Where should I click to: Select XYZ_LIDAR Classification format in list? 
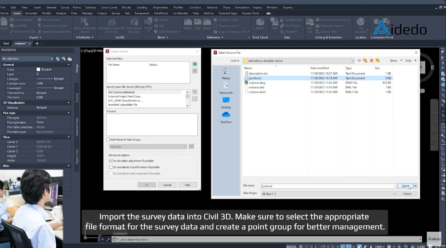click(x=126, y=101)
